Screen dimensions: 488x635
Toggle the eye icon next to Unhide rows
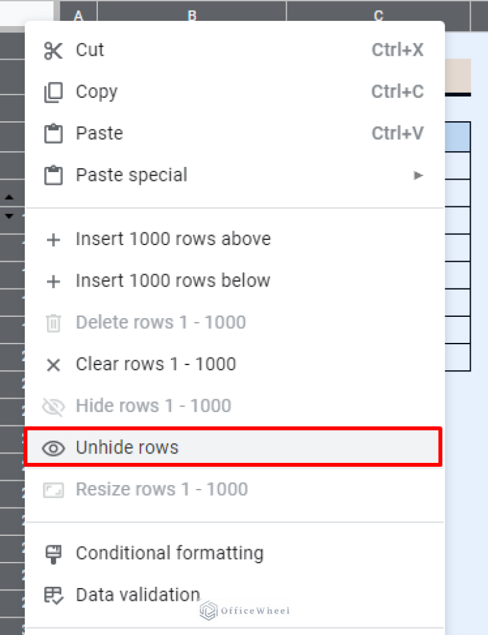tap(53, 447)
